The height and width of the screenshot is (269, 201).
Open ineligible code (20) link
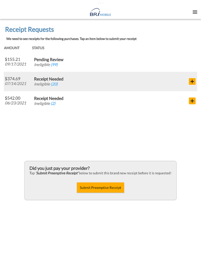[x=54, y=84]
